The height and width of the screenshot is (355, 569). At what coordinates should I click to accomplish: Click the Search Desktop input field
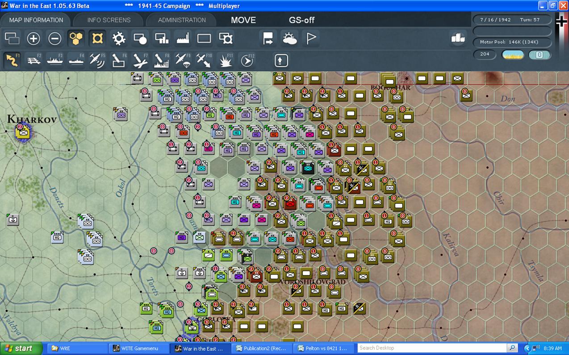[x=432, y=348]
